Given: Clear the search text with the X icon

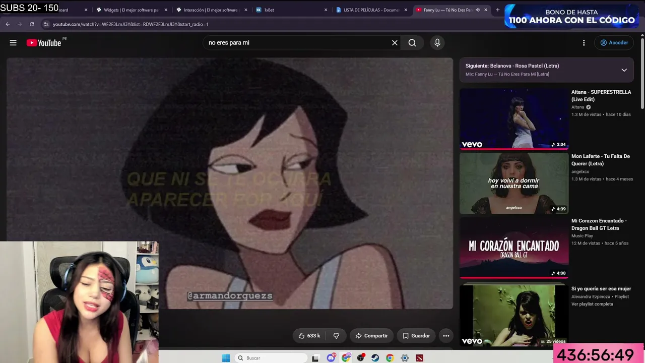Looking at the screenshot, I should coord(395,43).
